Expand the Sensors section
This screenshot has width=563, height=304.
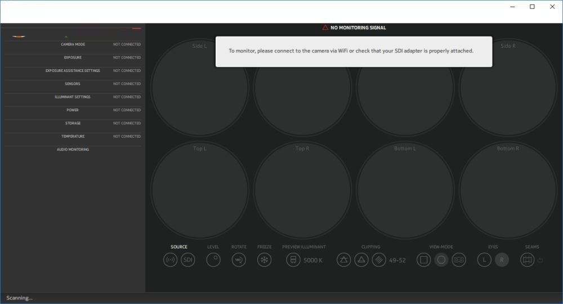[73, 84]
